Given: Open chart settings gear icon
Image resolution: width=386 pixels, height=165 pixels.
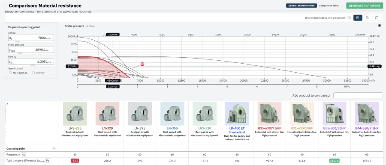Looking at the screenshot, I should 380,26.
